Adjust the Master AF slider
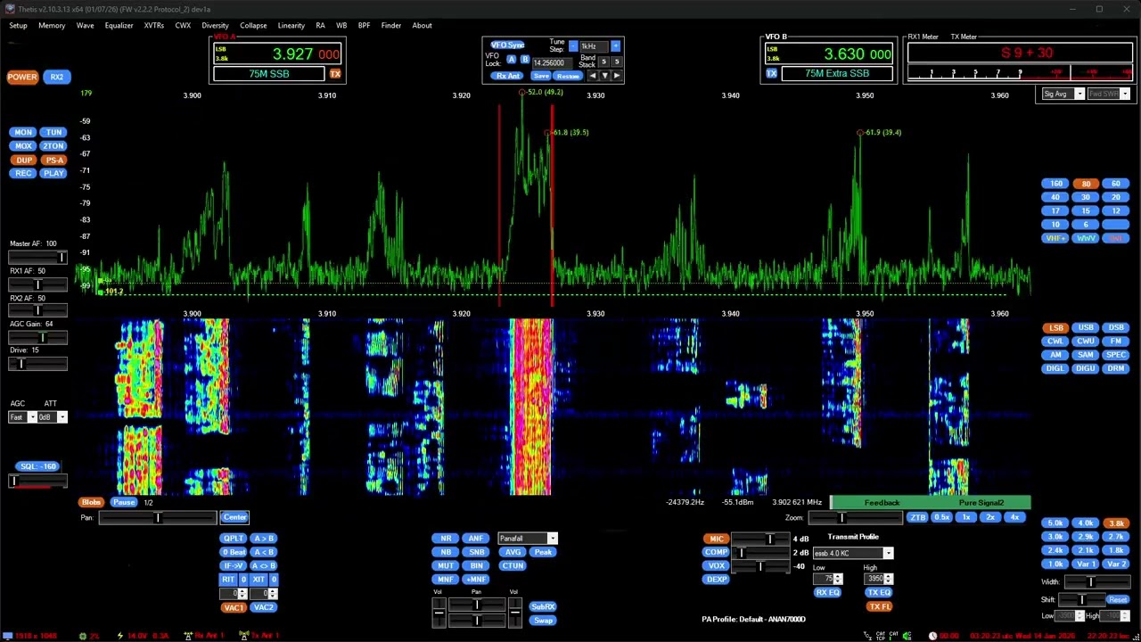The image size is (1141, 642). [37, 258]
